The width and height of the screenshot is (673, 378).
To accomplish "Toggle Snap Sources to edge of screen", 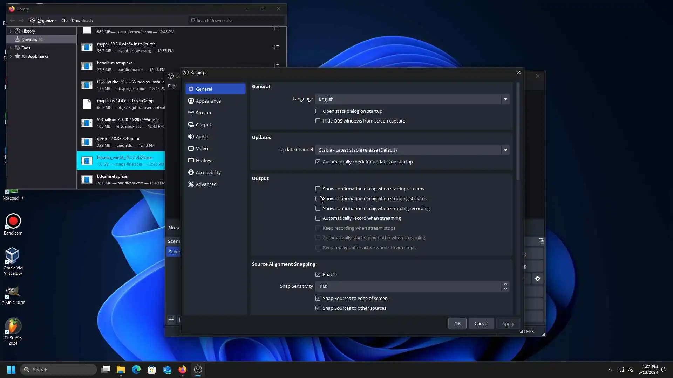I will [318, 298].
